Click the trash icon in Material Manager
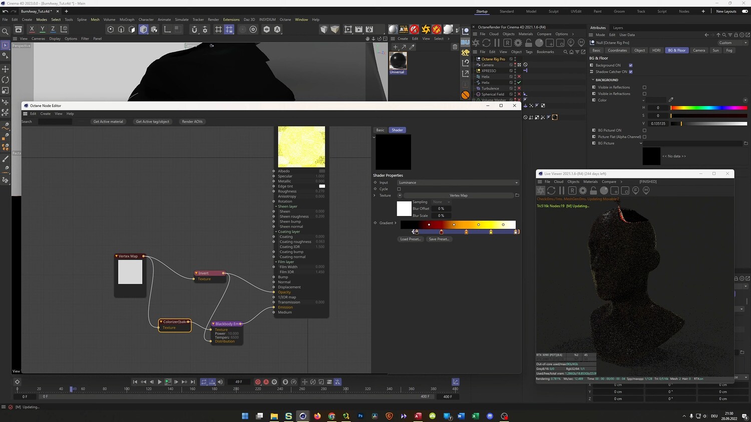Image resolution: width=751 pixels, height=422 pixels. [x=455, y=47]
